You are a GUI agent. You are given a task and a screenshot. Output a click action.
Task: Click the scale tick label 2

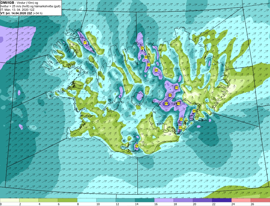(20, 204)
